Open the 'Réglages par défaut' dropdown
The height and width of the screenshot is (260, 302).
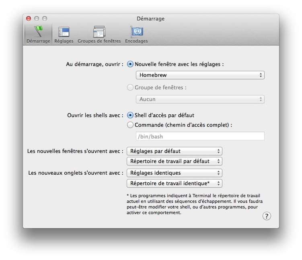coord(174,151)
